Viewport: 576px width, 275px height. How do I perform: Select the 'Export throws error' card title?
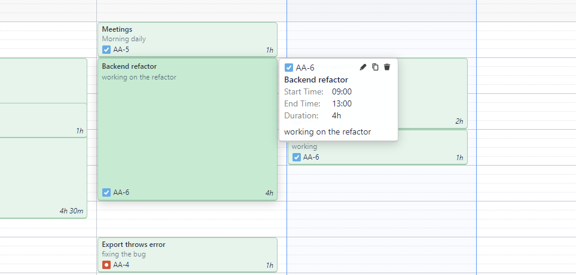coord(134,245)
